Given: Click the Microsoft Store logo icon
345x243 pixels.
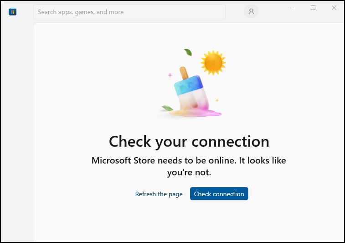Looking at the screenshot, I should click(x=13, y=12).
